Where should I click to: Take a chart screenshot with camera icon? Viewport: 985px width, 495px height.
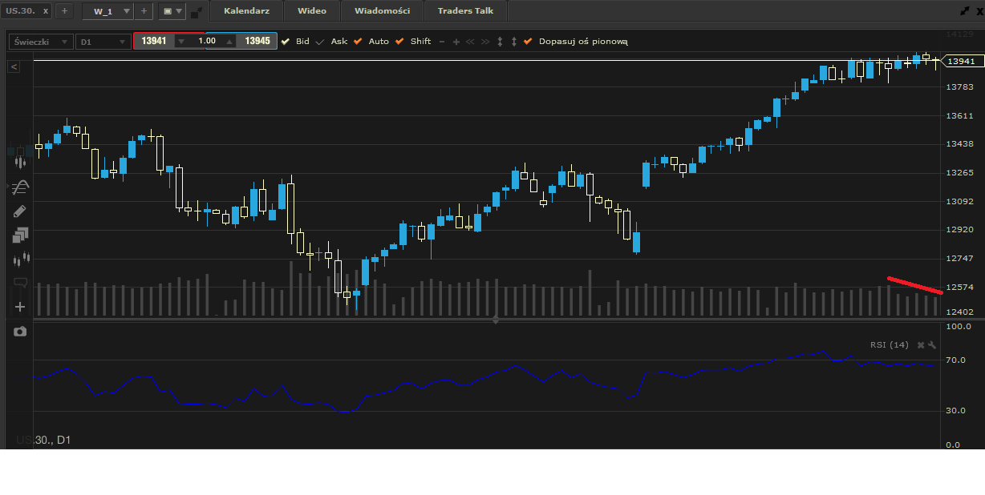click(x=20, y=331)
